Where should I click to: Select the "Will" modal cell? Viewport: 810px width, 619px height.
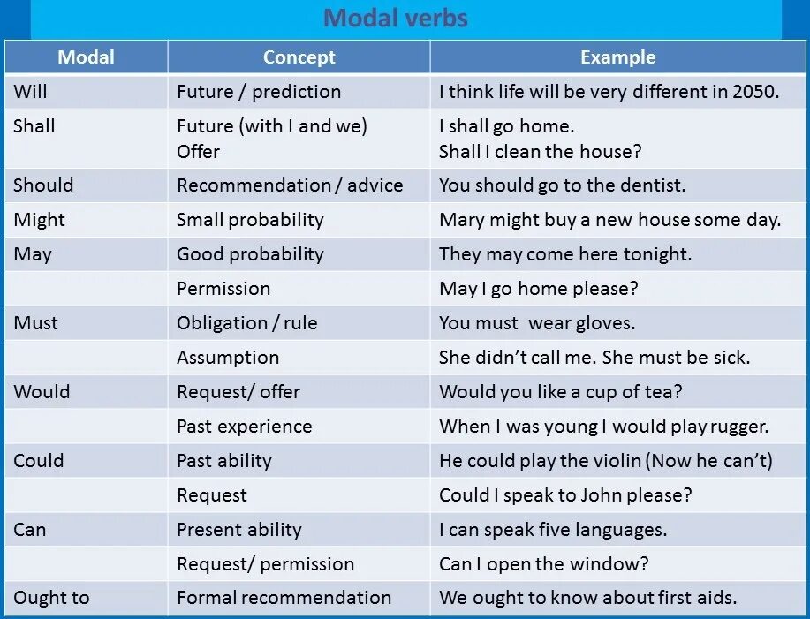click(x=30, y=92)
